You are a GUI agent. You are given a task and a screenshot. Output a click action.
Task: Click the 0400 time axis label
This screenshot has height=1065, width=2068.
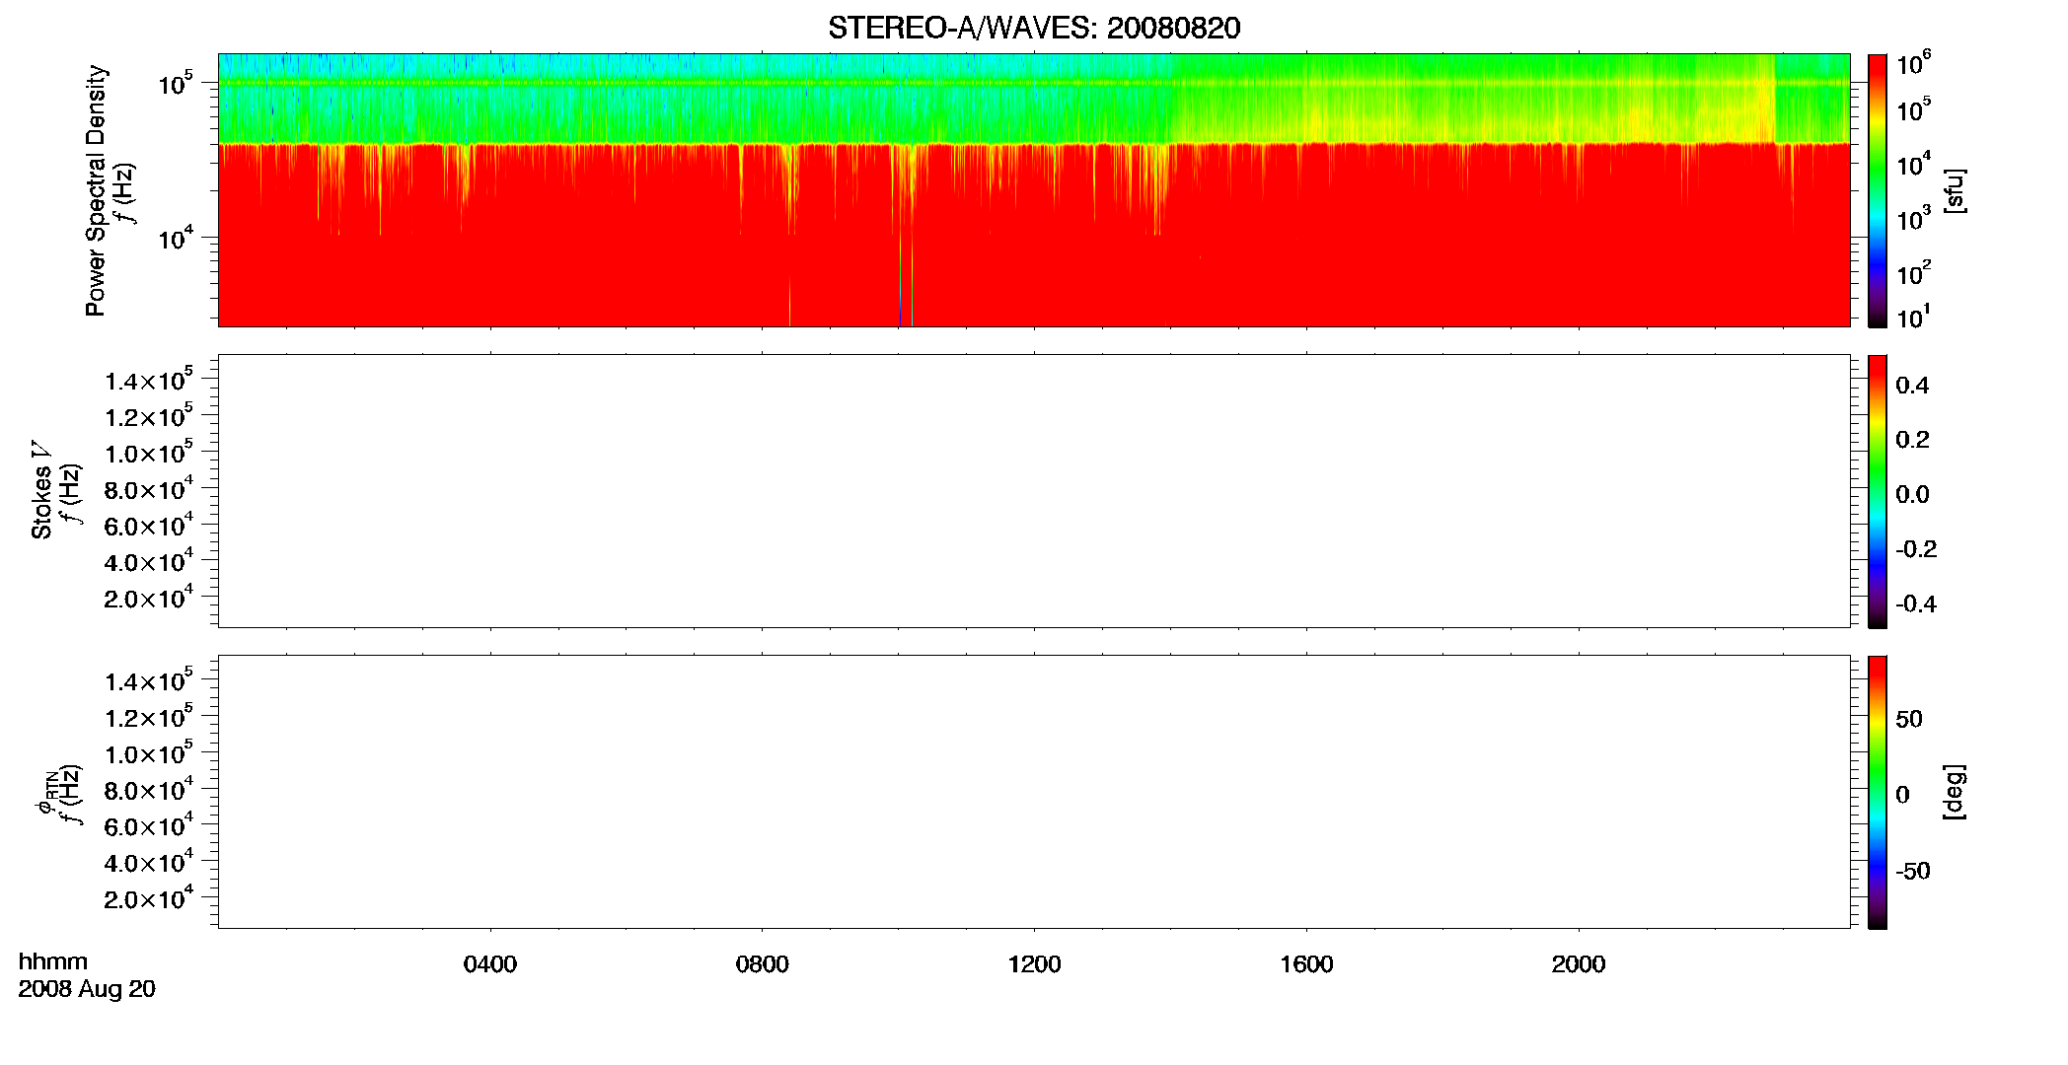pyautogui.click(x=490, y=964)
